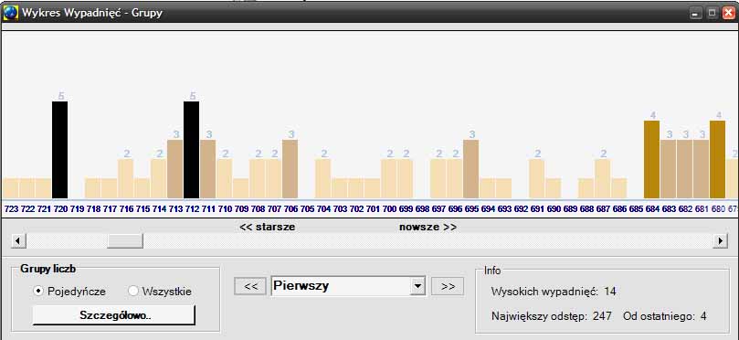
Task: Click 'Wysokich wypadnięć: 14' text
Action: [554, 292]
